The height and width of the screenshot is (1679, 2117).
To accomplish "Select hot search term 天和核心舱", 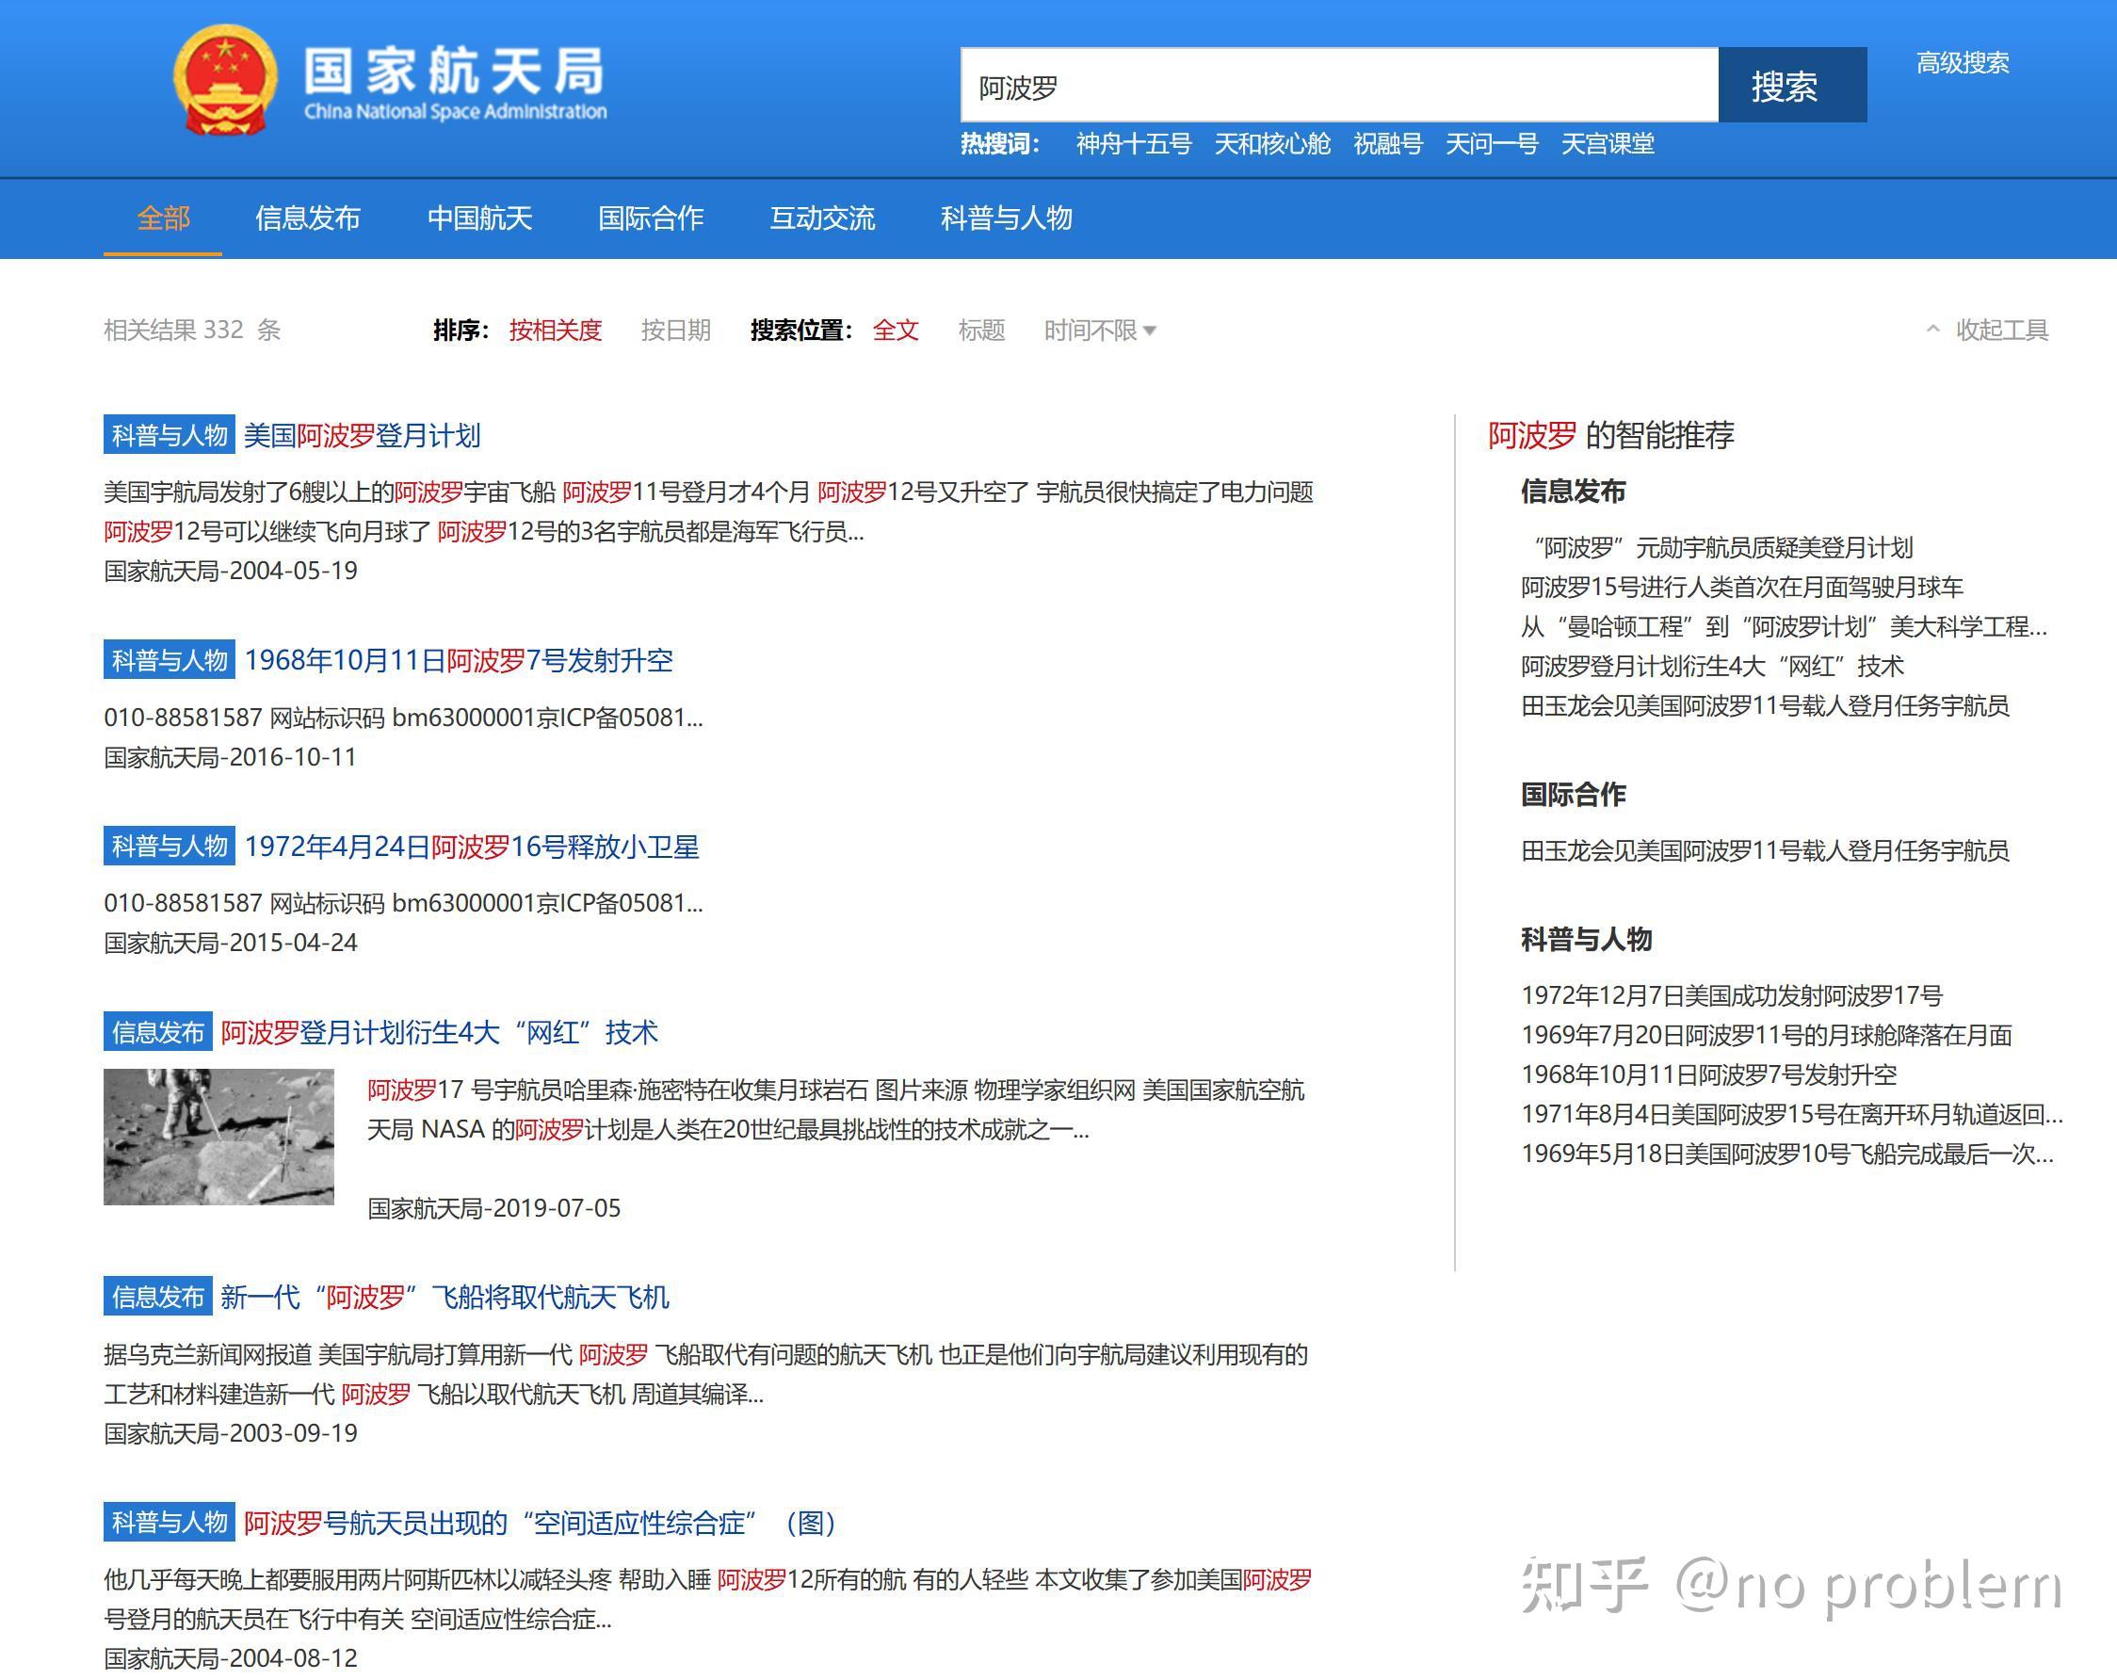I will 1271,144.
